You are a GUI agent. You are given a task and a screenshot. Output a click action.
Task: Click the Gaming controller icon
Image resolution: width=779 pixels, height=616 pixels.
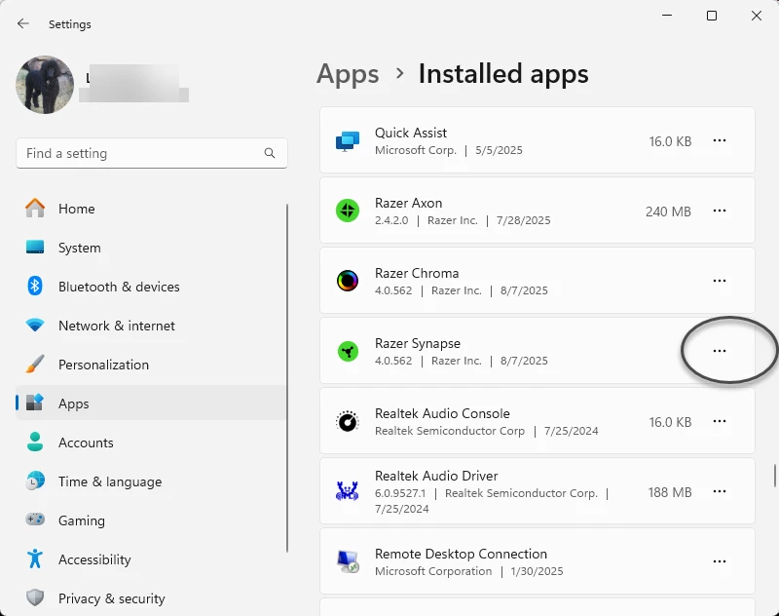pos(35,520)
